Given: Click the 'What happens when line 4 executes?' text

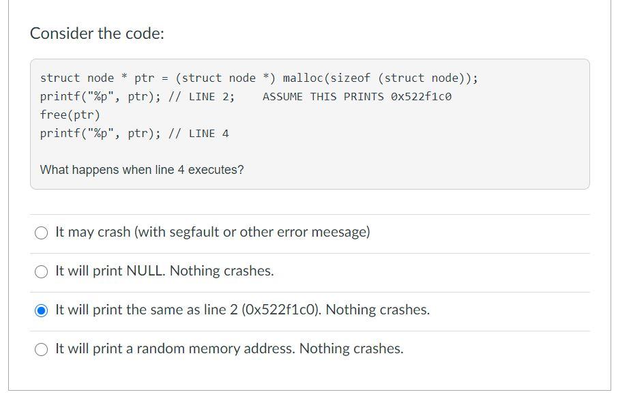Looking at the screenshot, I should point(141,170).
